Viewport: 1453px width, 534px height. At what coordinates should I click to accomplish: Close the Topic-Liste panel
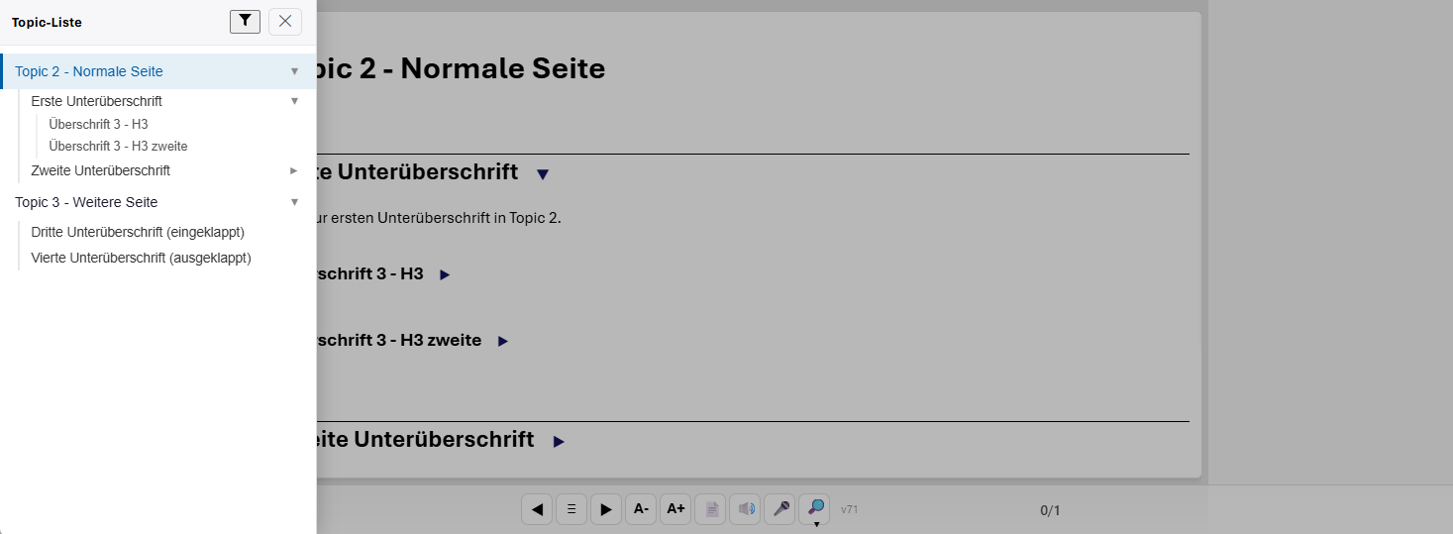tap(285, 22)
